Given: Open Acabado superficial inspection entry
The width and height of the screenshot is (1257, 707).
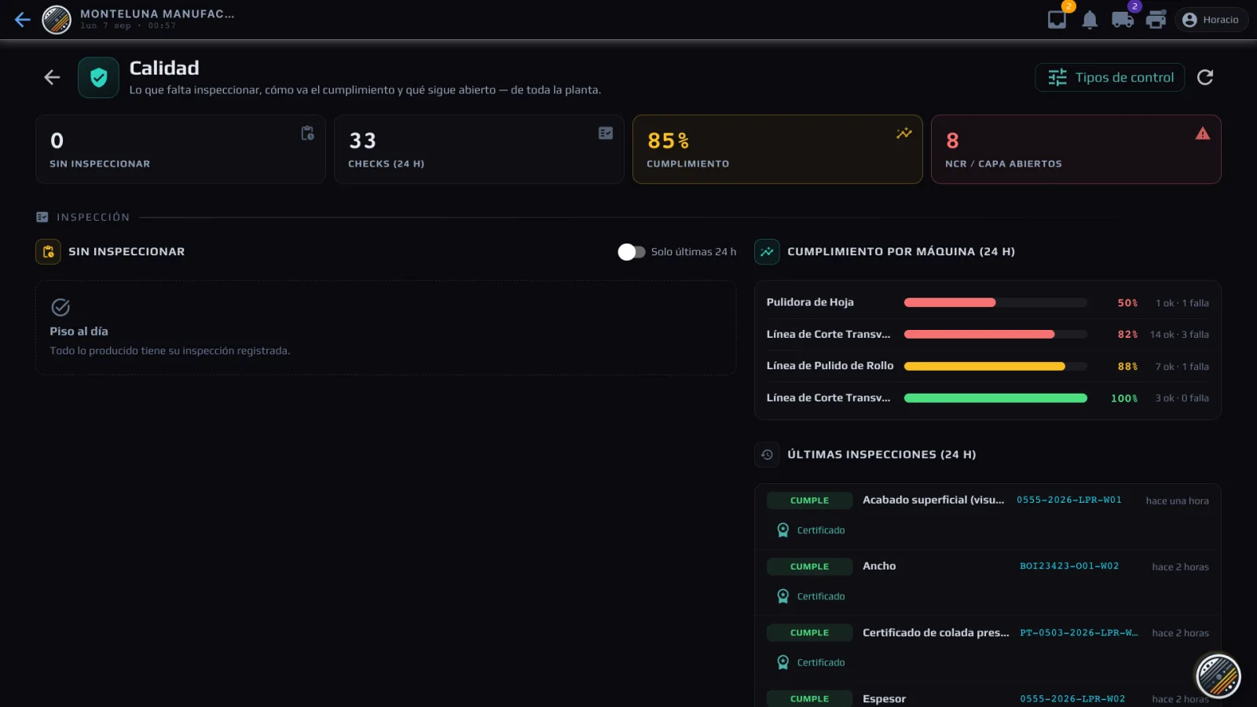Looking at the screenshot, I should pyautogui.click(x=988, y=516).
